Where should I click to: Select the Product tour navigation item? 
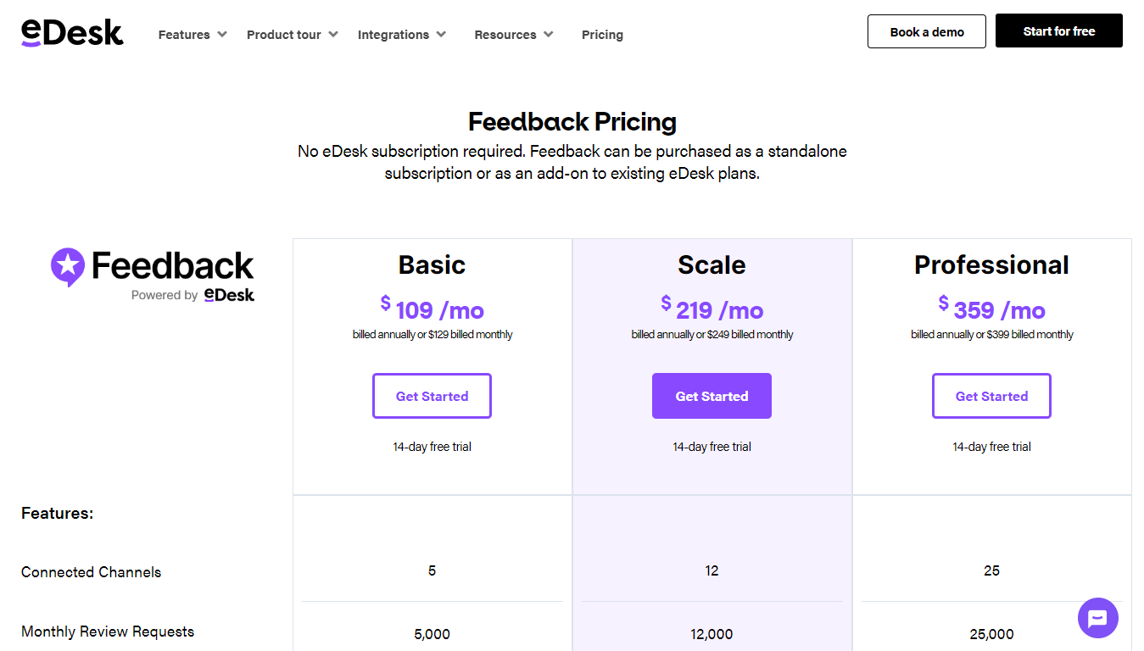(x=284, y=35)
